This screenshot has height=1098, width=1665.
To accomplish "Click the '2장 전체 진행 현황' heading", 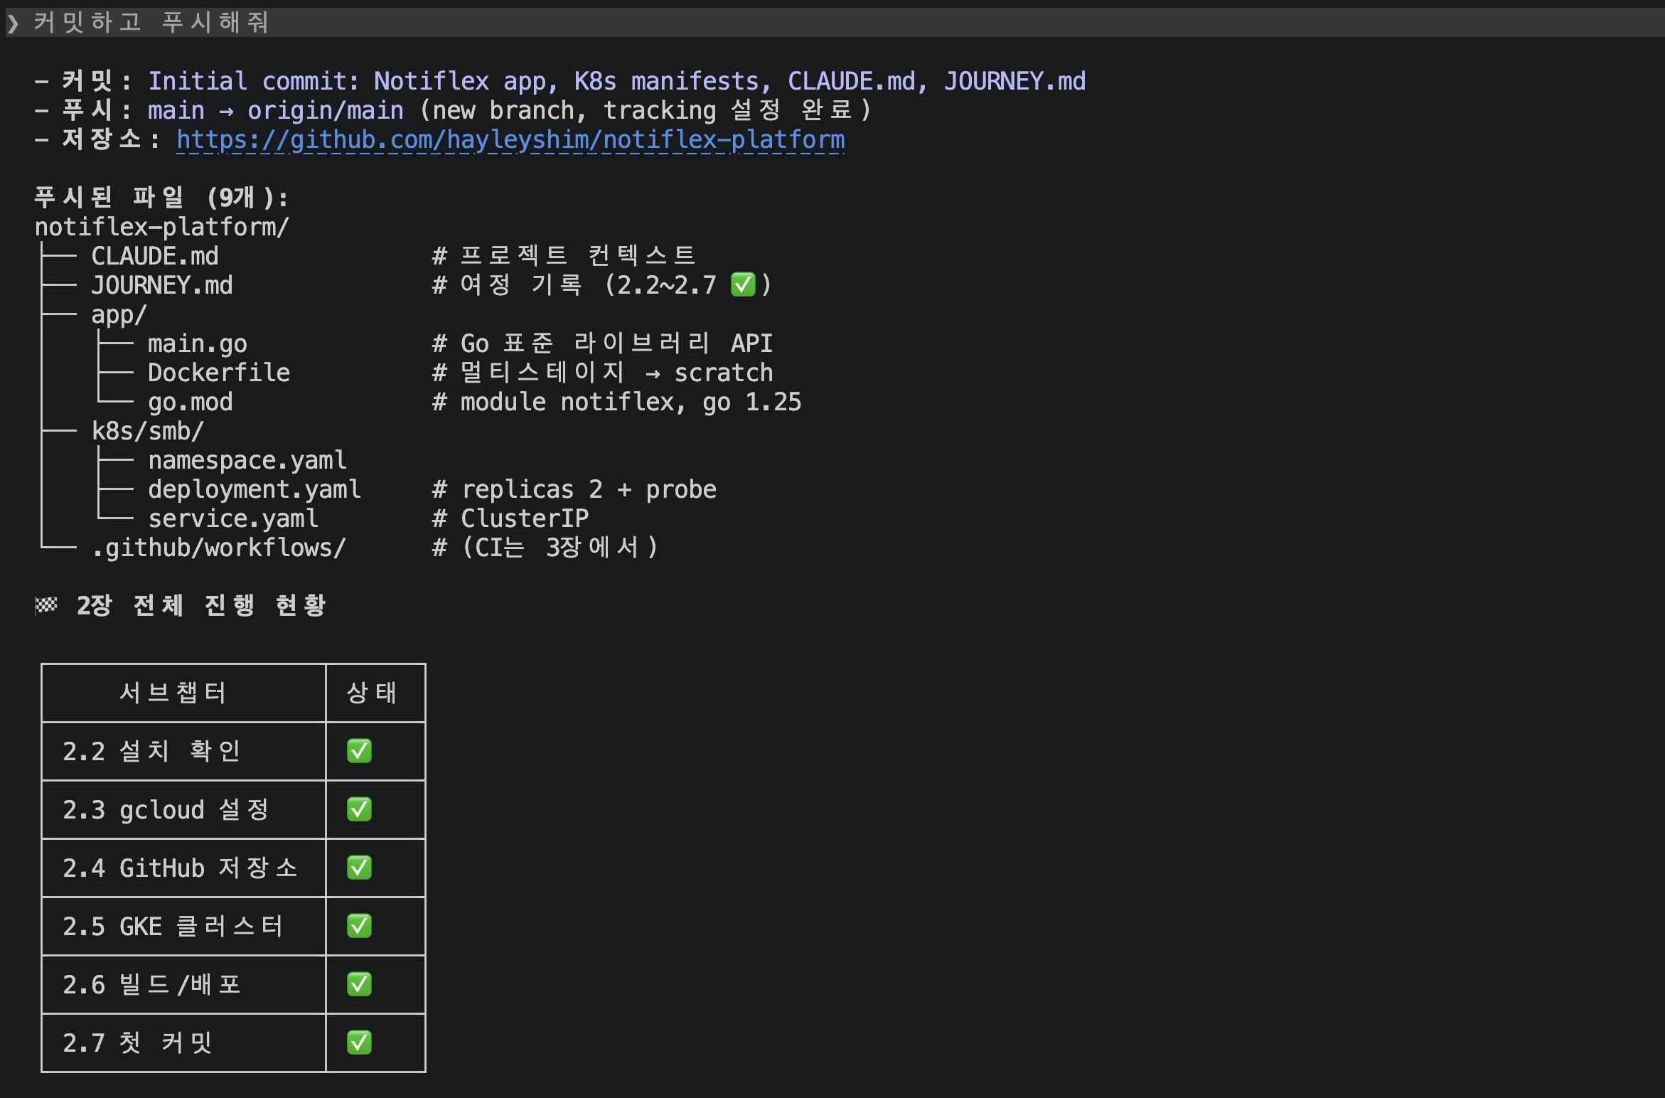I will pos(201,605).
